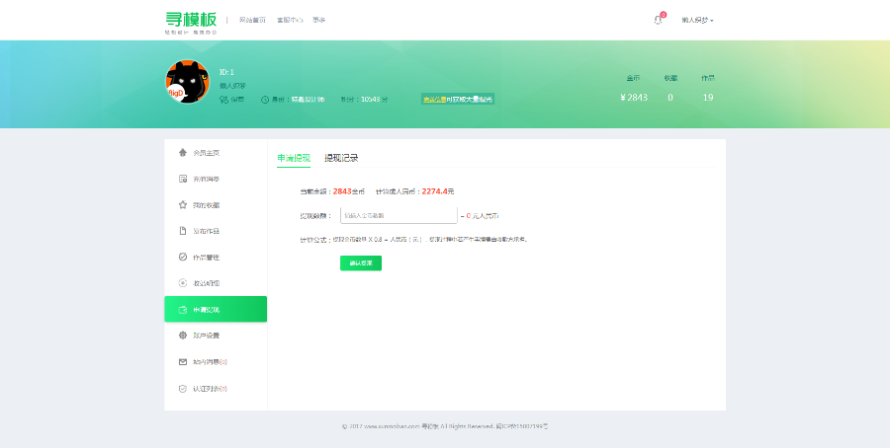Click the clock icon beside the identity label
The height and width of the screenshot is (448, 890).
pyautogui.click(x=265, y=100)
